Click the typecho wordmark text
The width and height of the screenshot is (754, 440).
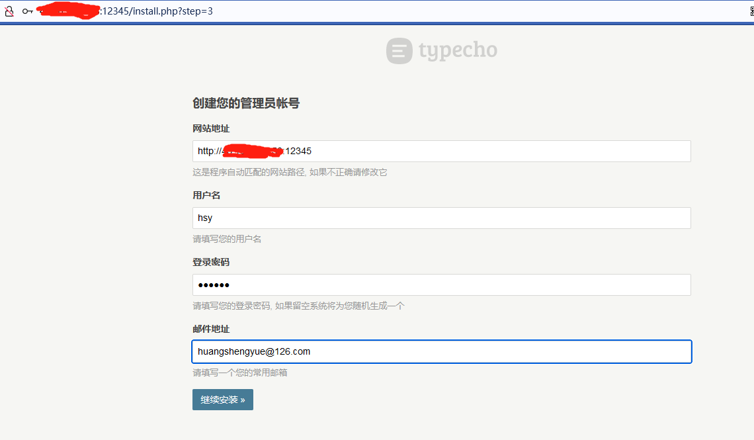(458, 51)
